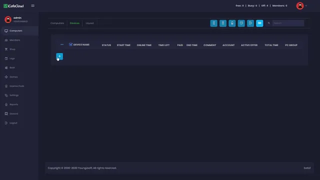
Task: Click the Off: 4 status counter
Action: [x=264, y=5]
